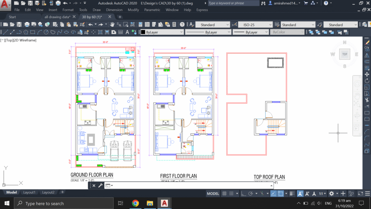Open the Table Style Standard dropdown
Screen dimensions: 371x209
[298, 25]
